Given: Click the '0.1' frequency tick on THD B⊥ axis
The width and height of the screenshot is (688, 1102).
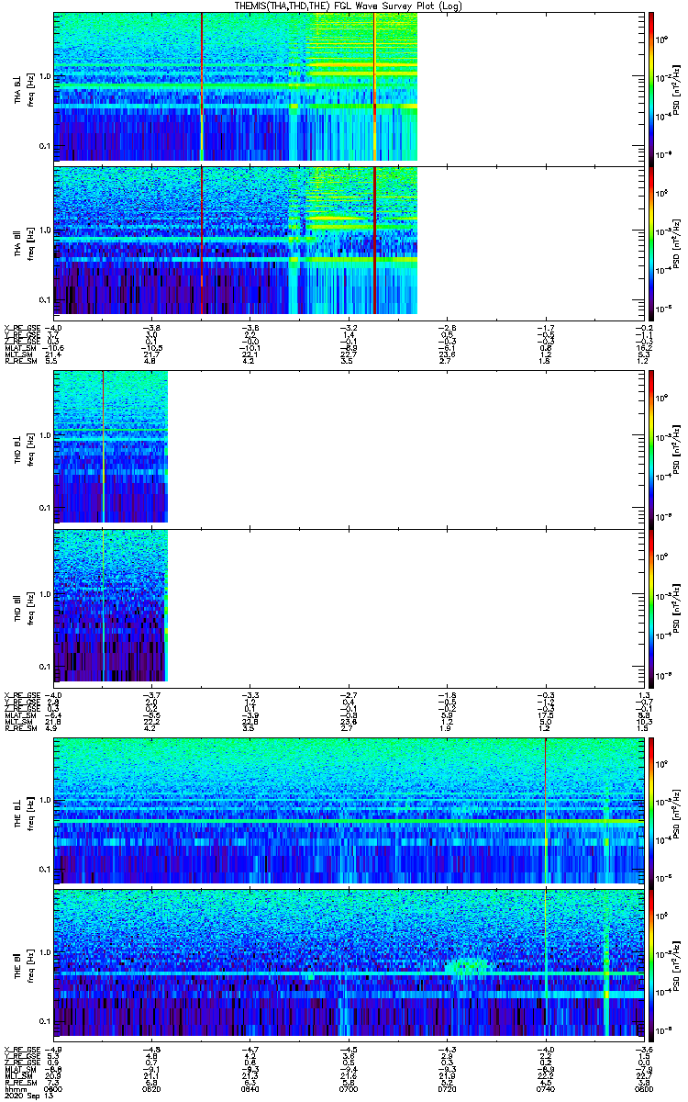Looking at the screenshot, I should (x=44, y=508).
